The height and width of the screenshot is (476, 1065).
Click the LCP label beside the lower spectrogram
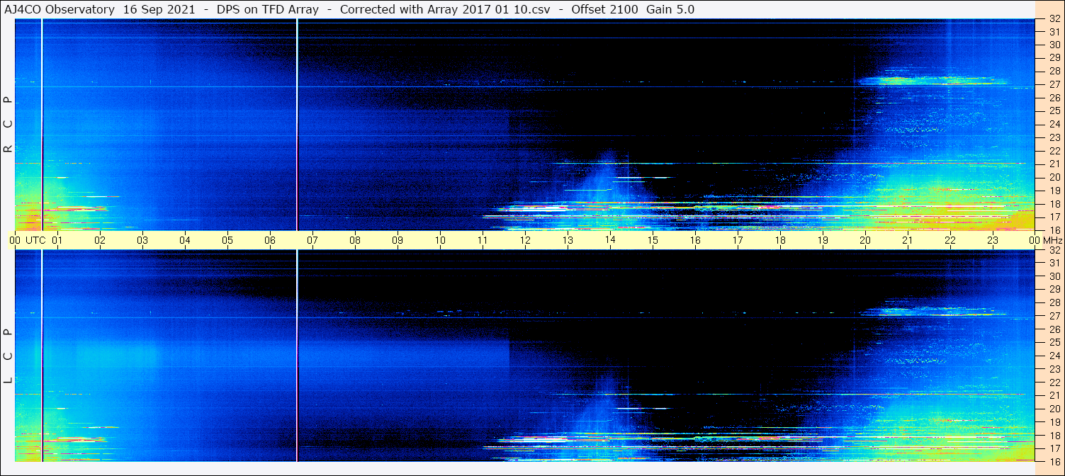click(x=9, y=356)
